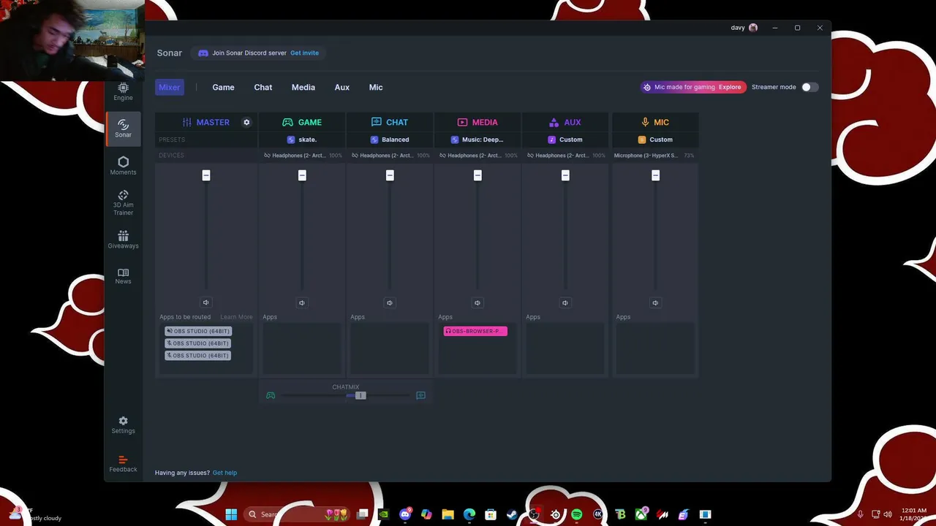The height and width of the screenshot is (526, 936).
Task: Open Steam from the taskbar
Action: click(x=512, y=514)
